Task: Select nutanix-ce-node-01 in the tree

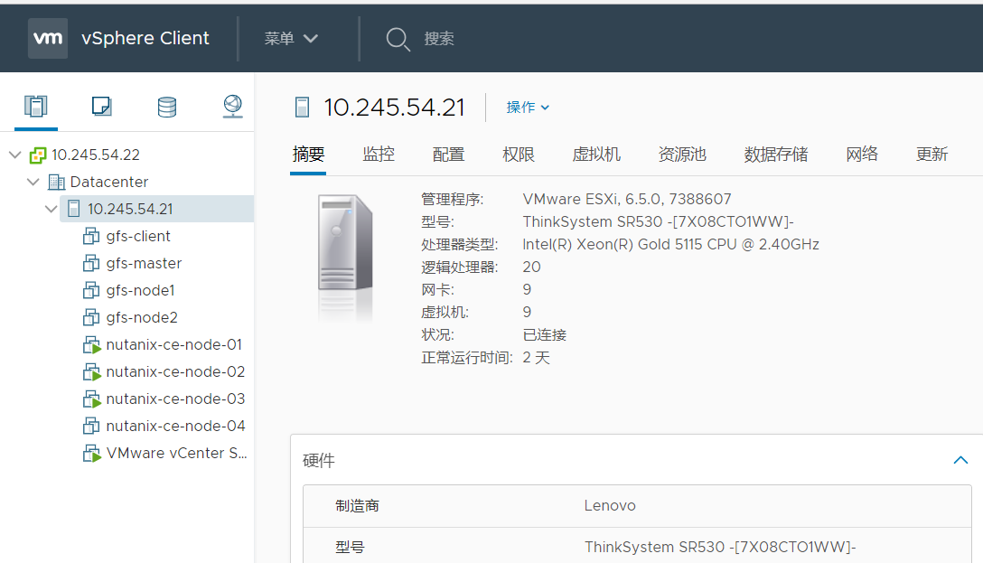Action: click(x=173, y=345)
